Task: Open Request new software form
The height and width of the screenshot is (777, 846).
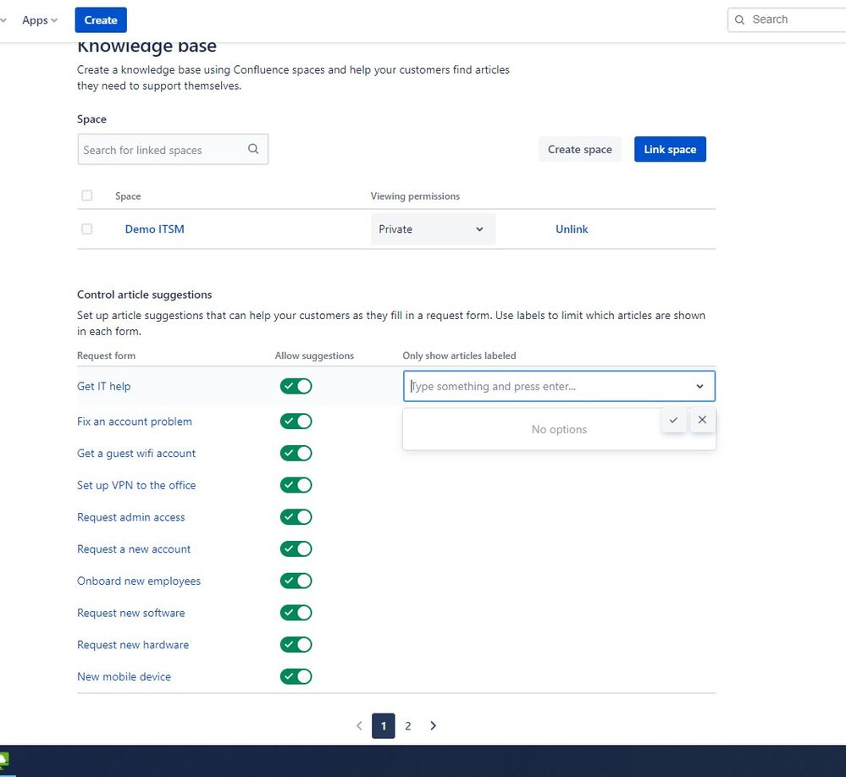Action: point(130,613)
